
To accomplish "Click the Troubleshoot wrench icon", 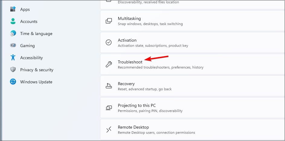I will [x=109, y=64].
